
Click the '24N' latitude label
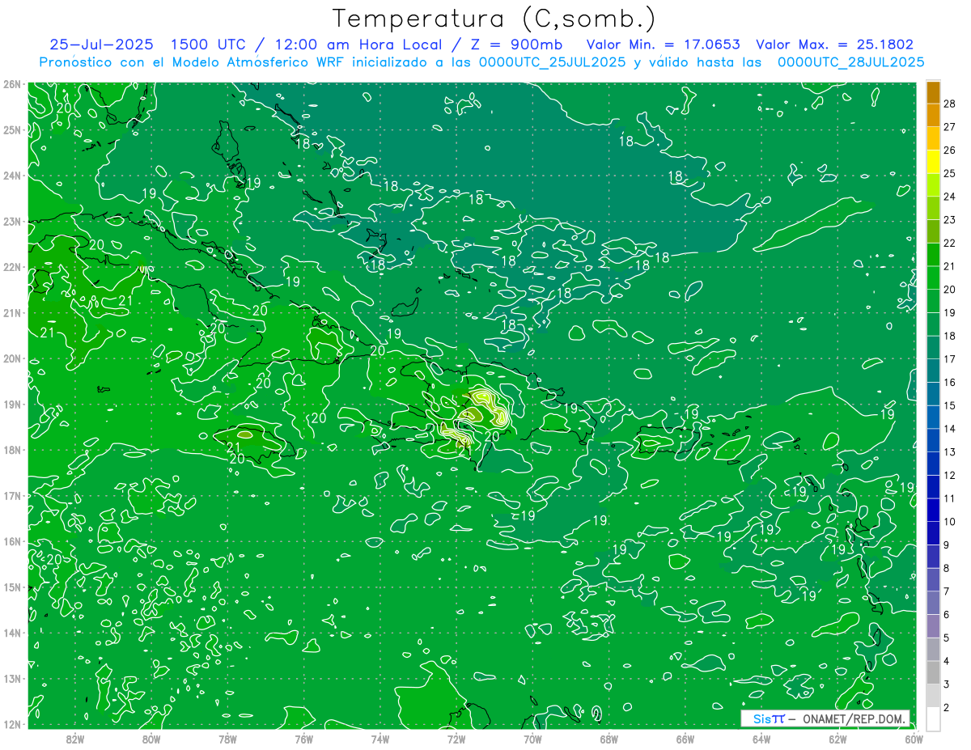pos(12,176)
